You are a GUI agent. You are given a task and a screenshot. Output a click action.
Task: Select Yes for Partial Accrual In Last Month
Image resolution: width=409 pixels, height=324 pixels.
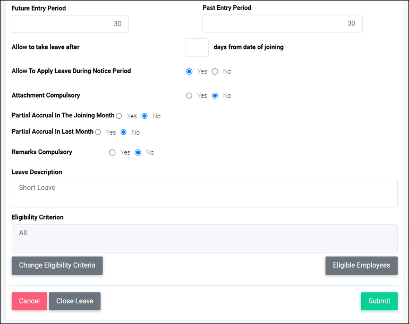point(98,132)
